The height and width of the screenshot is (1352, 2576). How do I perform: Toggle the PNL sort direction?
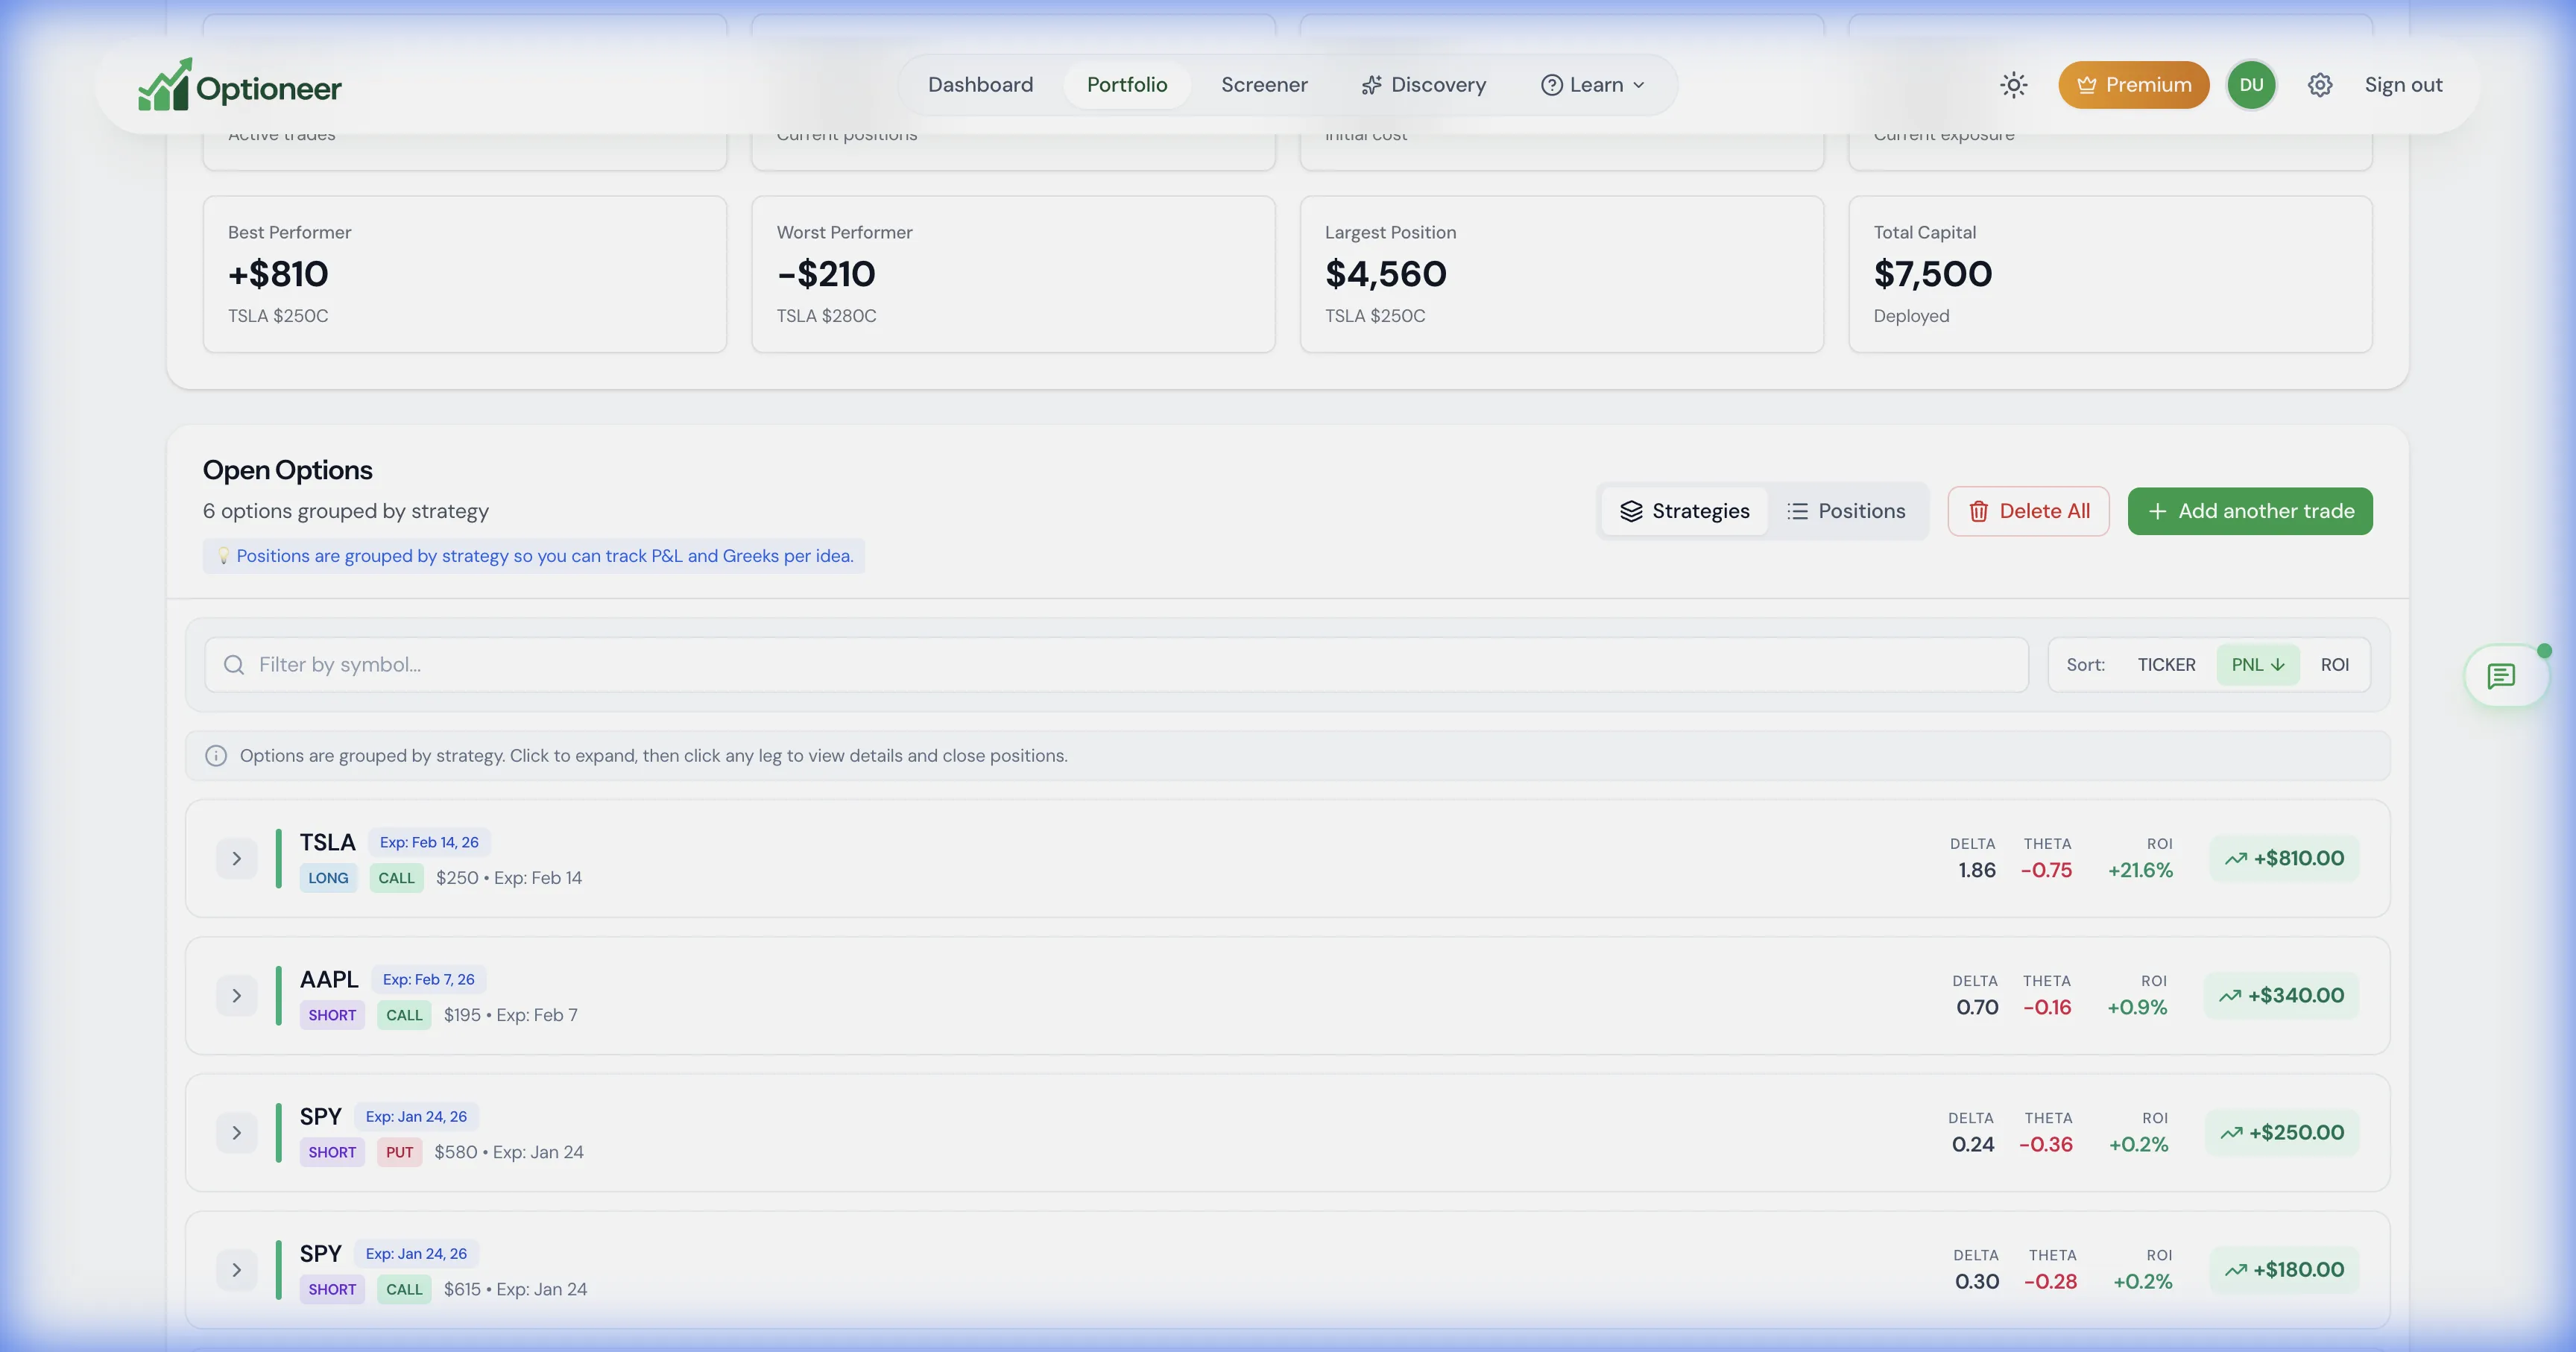(x=2258, y=665)
